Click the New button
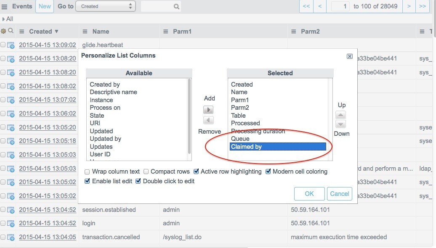Image resolution: width=436 pixels, height=248 pixels. tap(45, 6)
